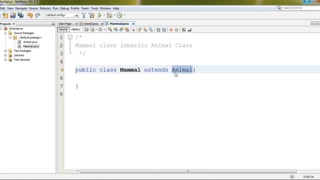Open the Navigate menu
This screenshot has width=320, height=180.
21,8
